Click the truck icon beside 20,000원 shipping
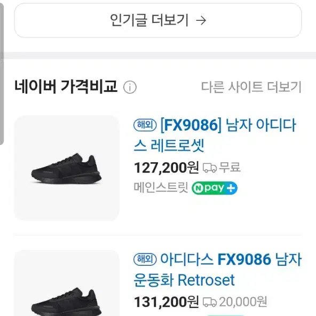 click(210, 302)
